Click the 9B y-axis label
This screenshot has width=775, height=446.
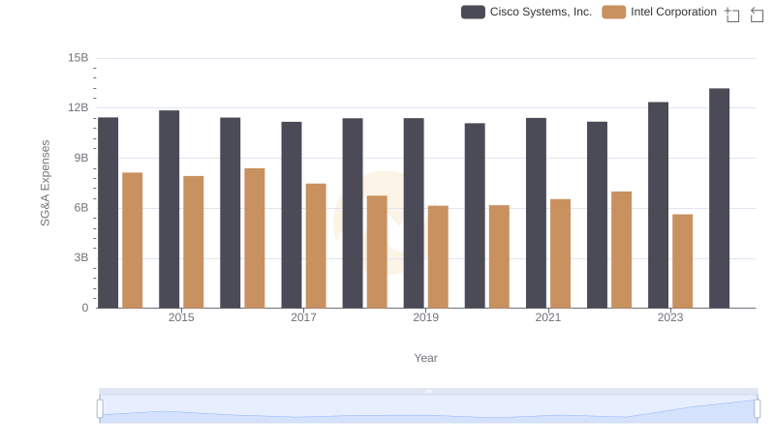click(x=81, y=158)
